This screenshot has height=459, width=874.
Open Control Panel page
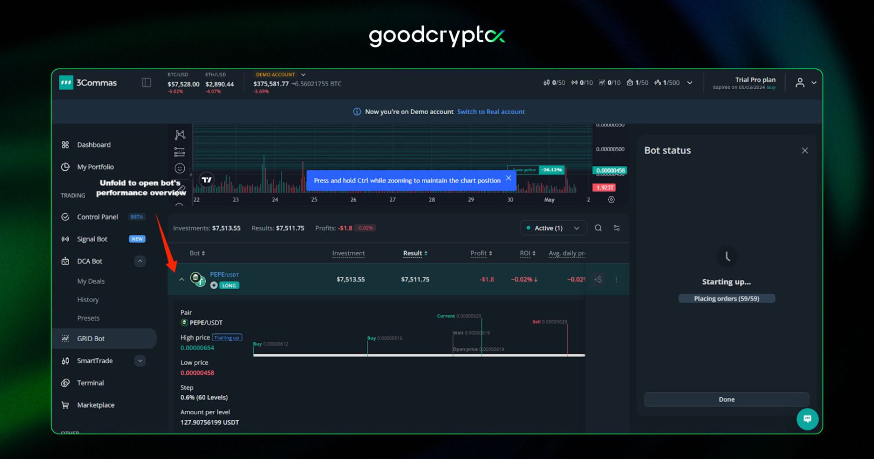tap(97, 217)
